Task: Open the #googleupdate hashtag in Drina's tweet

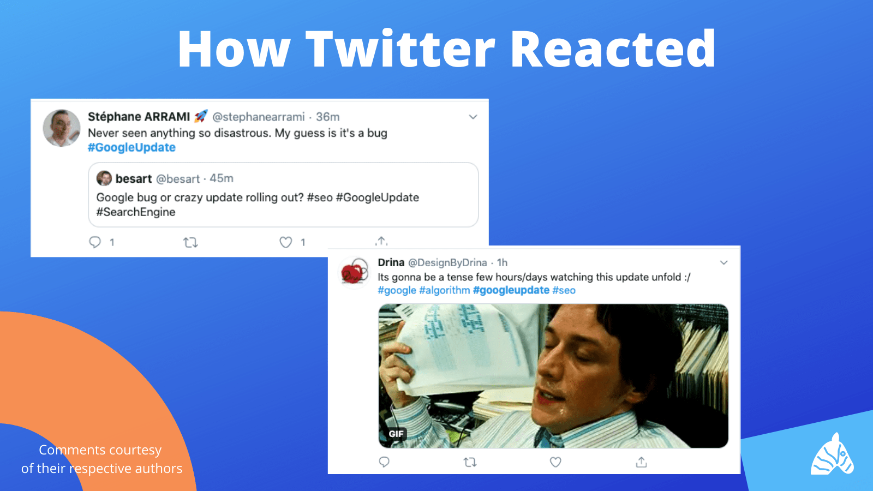Action: [x=511, y=290]
